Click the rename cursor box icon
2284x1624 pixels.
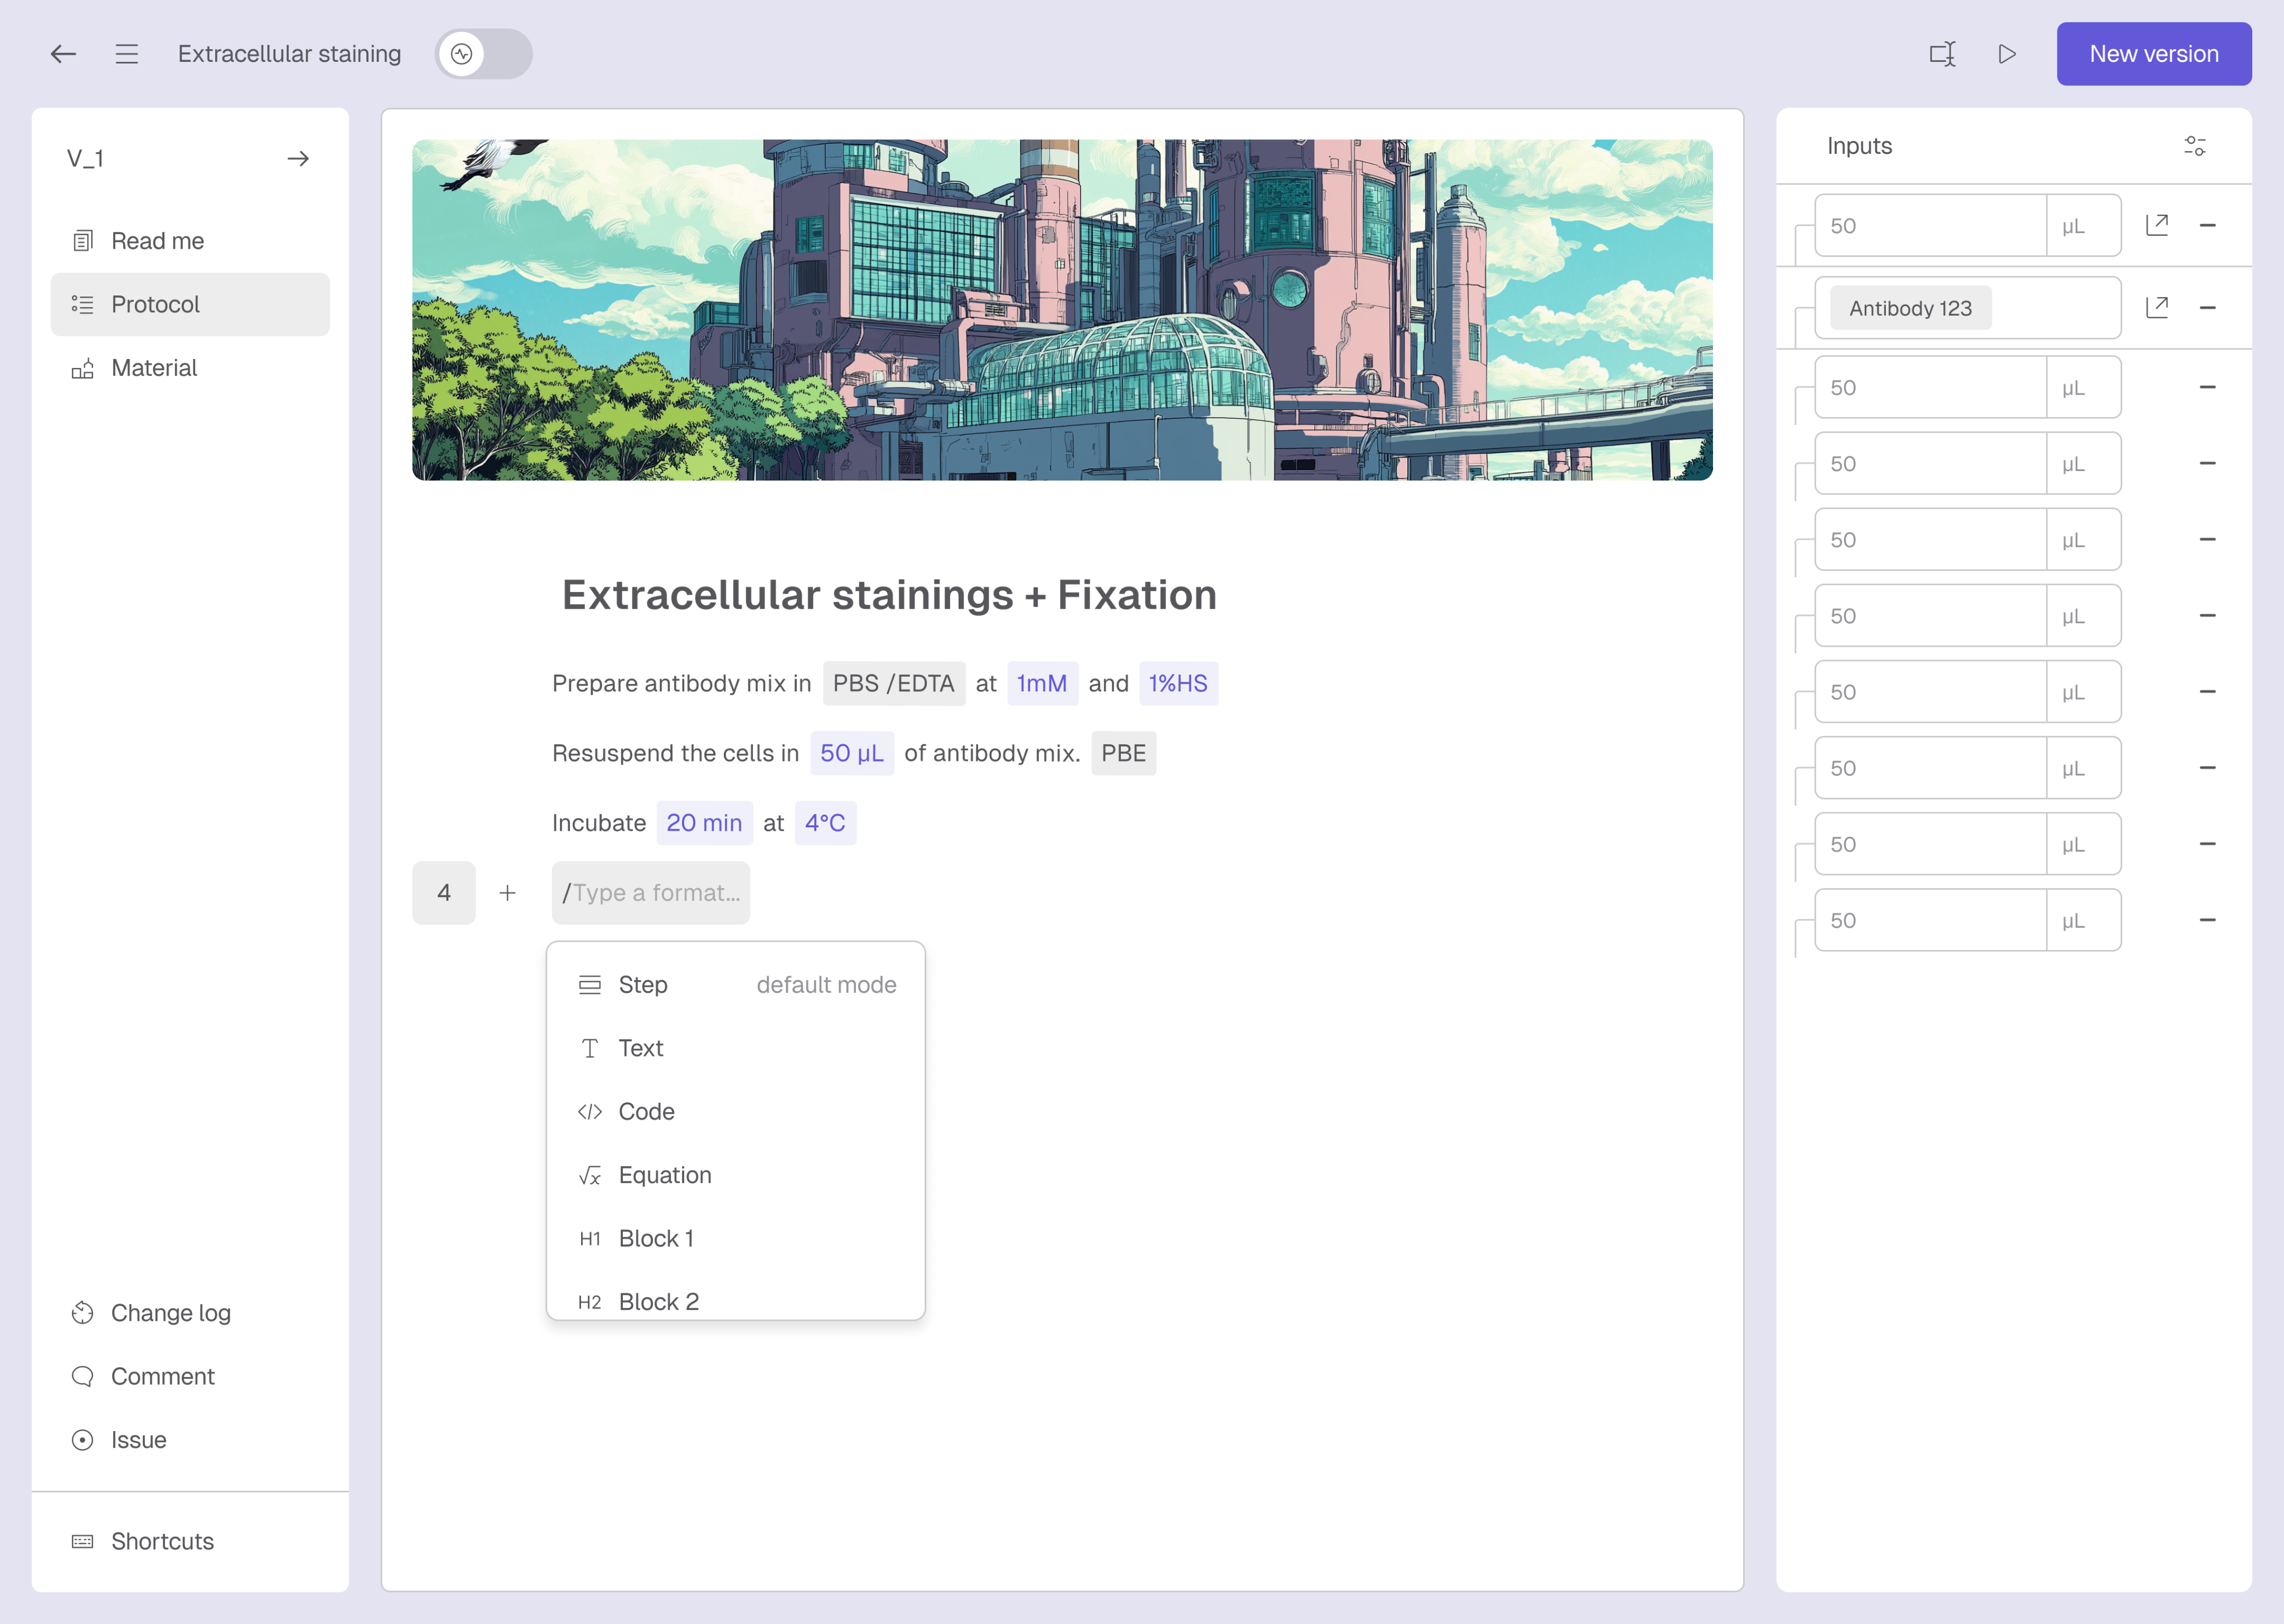pos(1942,54)
